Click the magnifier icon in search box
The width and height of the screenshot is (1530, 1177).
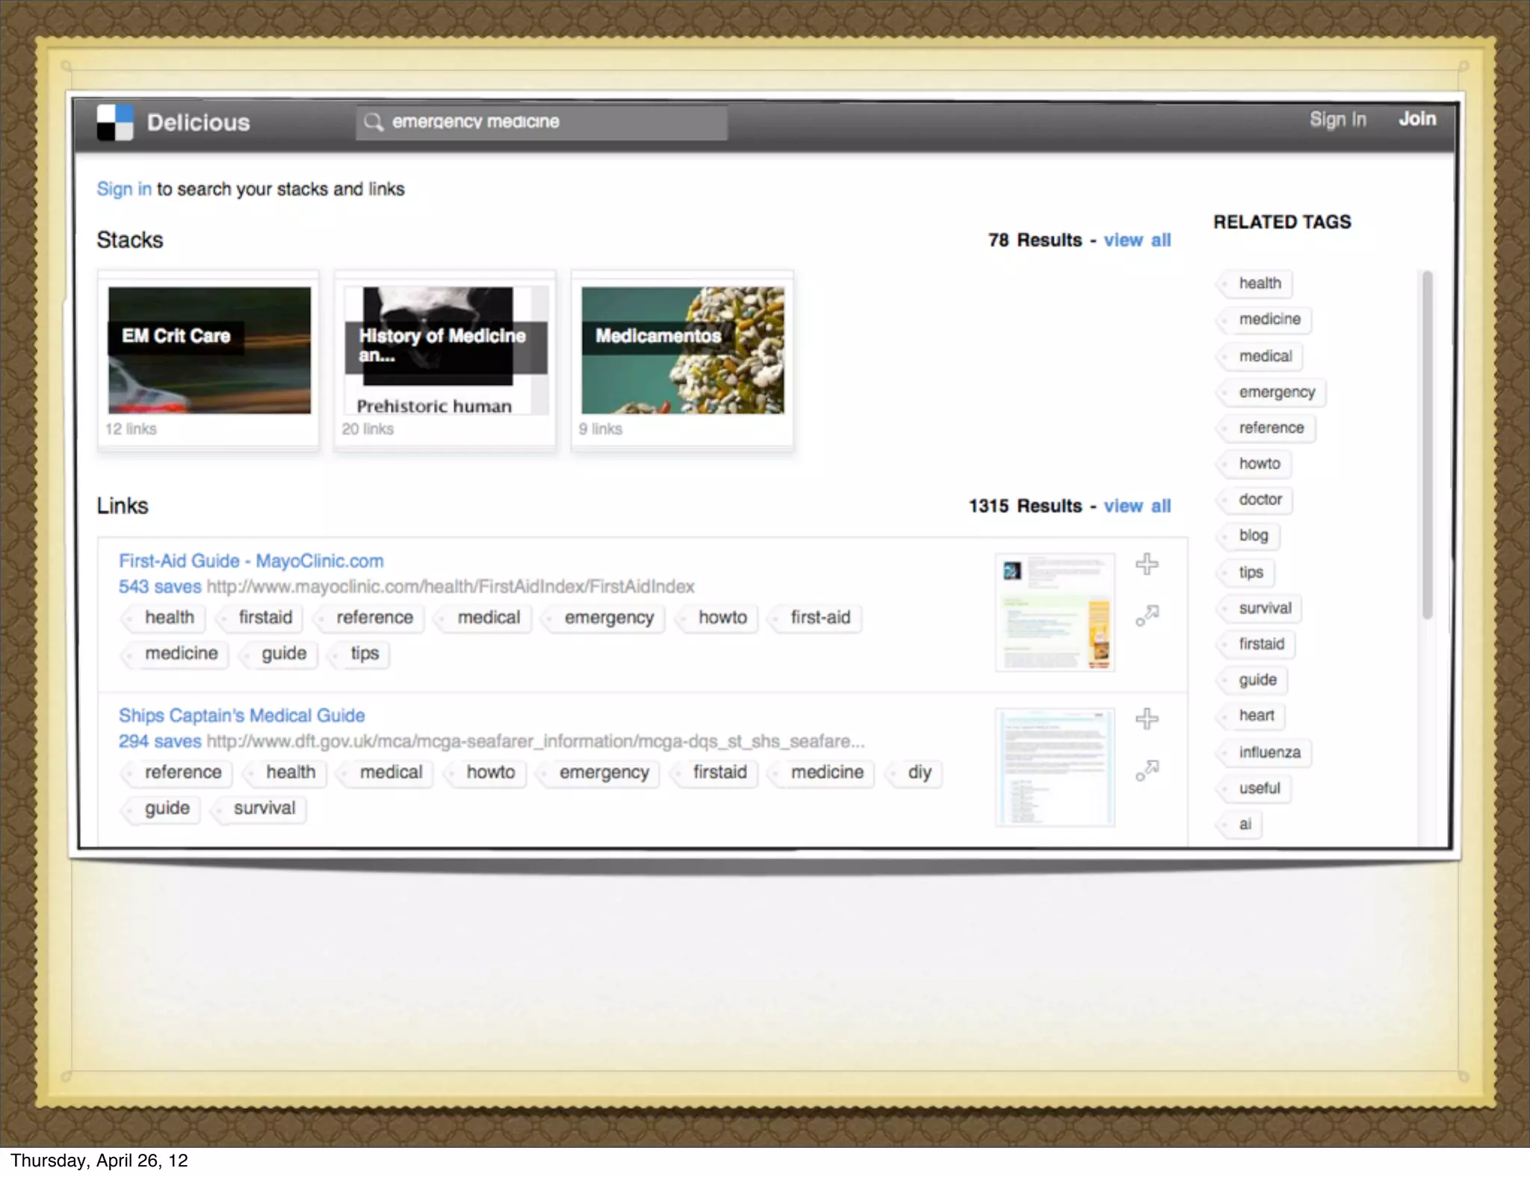pyautogui.click(x=374, y=122)
